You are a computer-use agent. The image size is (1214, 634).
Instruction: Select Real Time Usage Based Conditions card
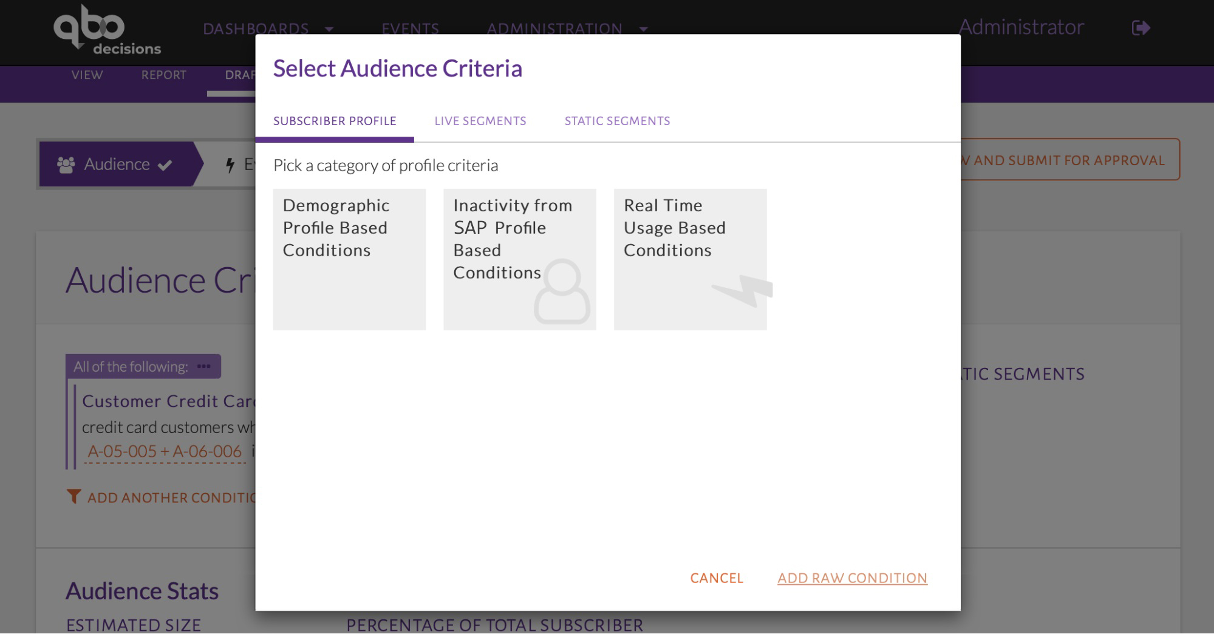tap(691, 259)
